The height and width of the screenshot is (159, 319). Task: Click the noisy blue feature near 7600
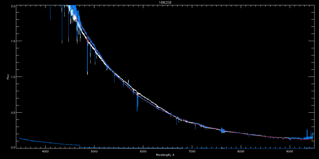point(223,130)
